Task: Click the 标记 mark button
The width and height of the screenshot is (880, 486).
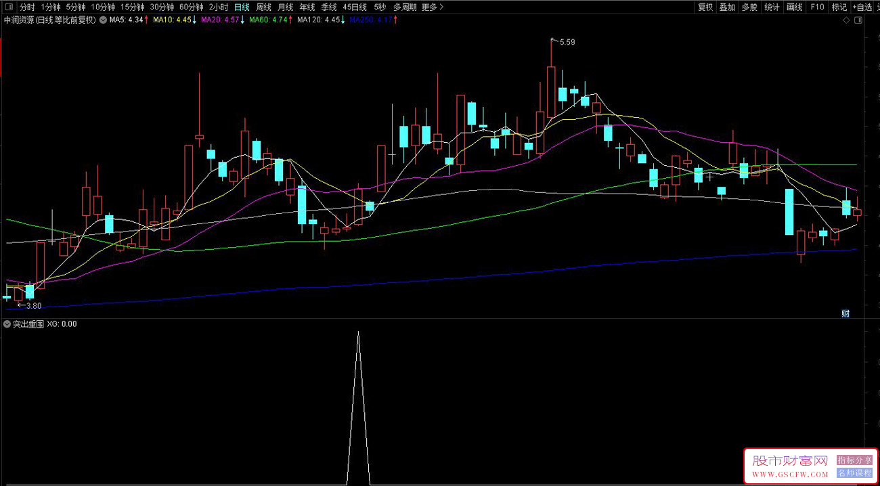Action: pos(839,7)
